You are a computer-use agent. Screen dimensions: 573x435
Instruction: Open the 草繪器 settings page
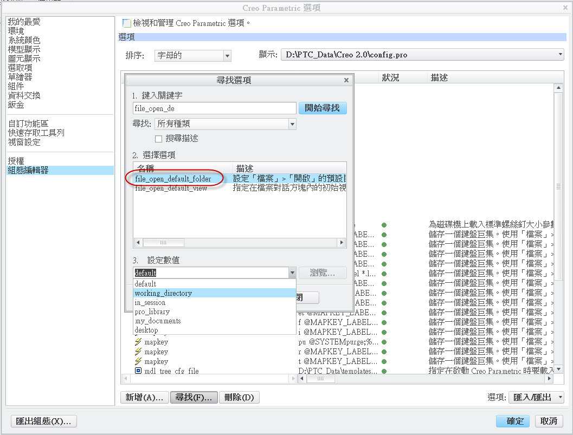pyautogui.click(x=20, y=77)
